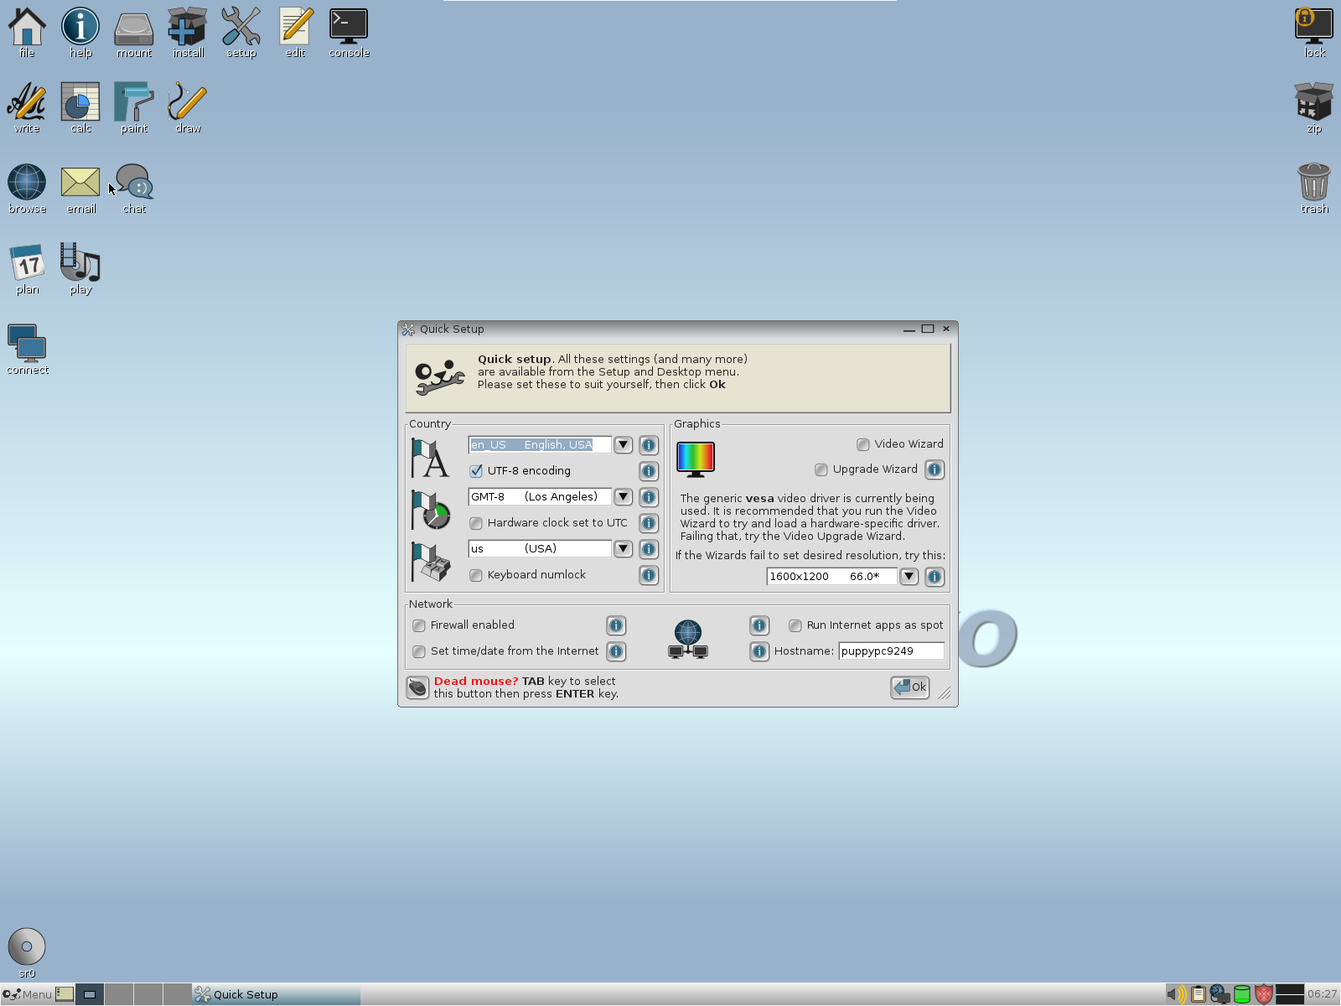Launch the install package icon
The width and height of the screenshot is (1341, 1006).
[x=188, y=32]
